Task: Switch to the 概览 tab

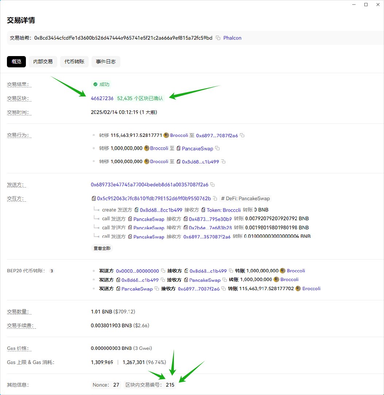Action: point(16,62)
